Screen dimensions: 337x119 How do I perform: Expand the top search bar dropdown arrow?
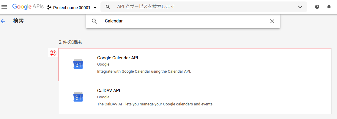pyautogui.click(x=300, y=7)
